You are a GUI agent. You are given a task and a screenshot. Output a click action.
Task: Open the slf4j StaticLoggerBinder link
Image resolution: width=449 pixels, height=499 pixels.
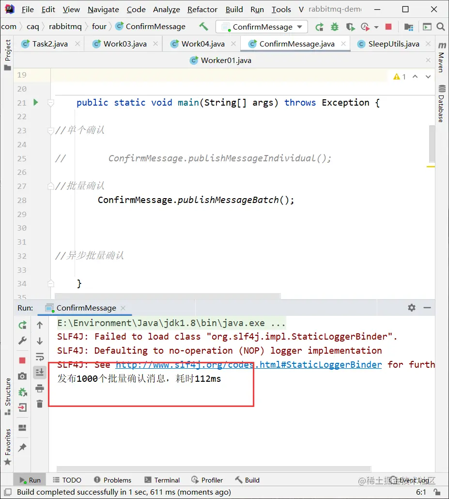point(248,364)
